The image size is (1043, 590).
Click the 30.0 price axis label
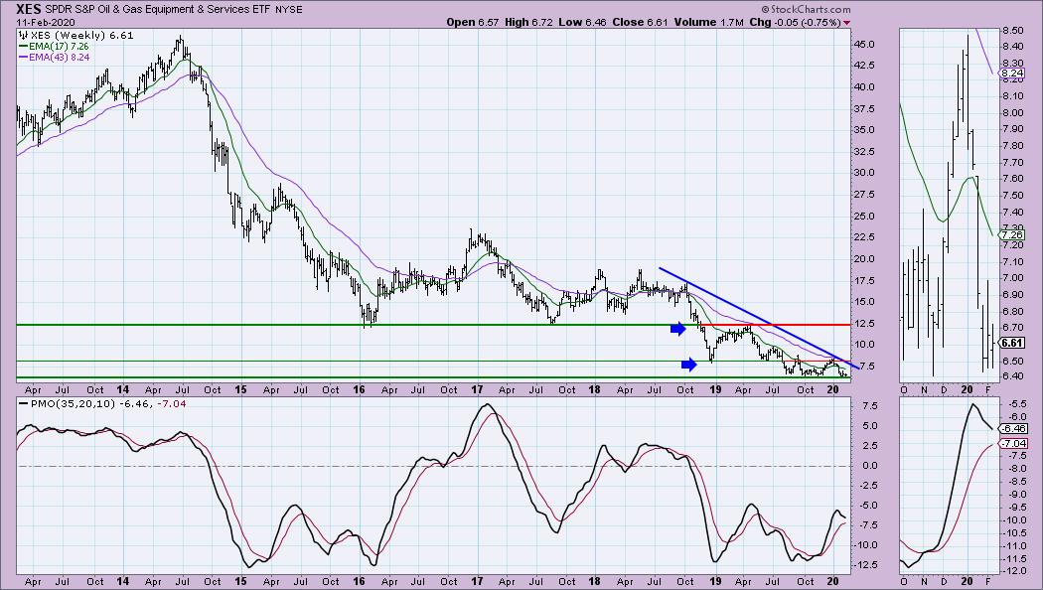pos(866,173)
